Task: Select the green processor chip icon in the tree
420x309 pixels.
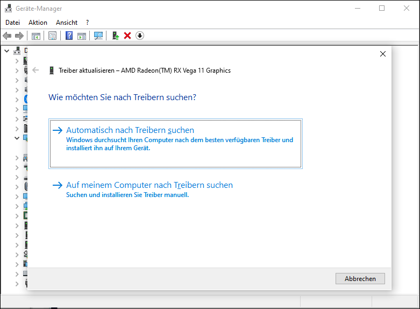Action: click(26, 216)
